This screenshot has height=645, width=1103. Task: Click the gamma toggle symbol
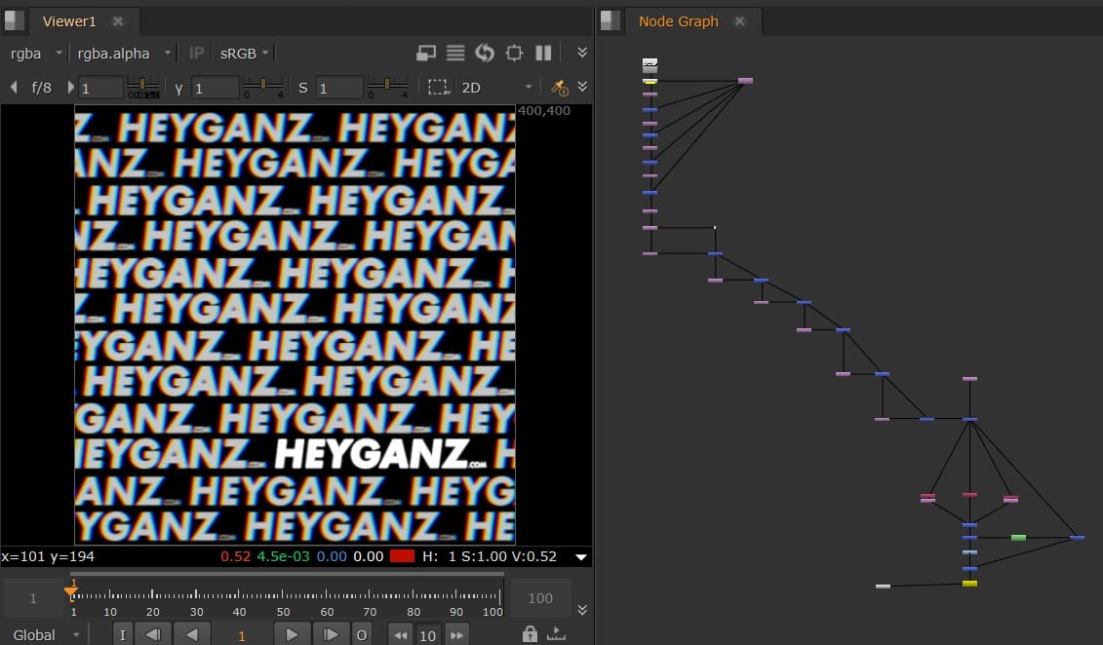178,89
